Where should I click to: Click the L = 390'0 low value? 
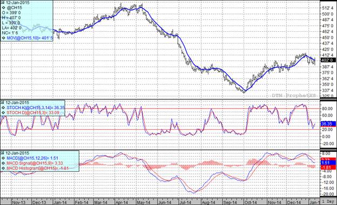coord(11,23)
